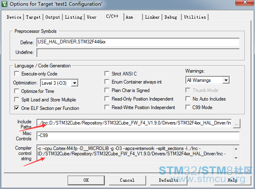Check Plain Char is Signed
Viewport: 255px width, 189px height.
pyautogui.click(x=107, y=90)
